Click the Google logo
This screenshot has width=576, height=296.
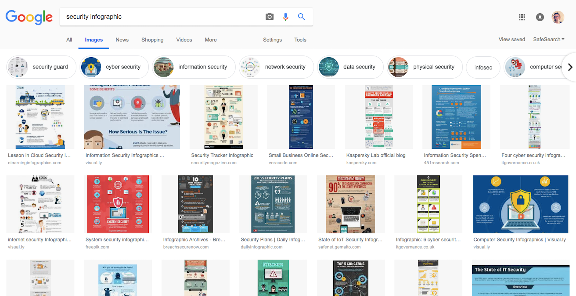pos(29,17)
